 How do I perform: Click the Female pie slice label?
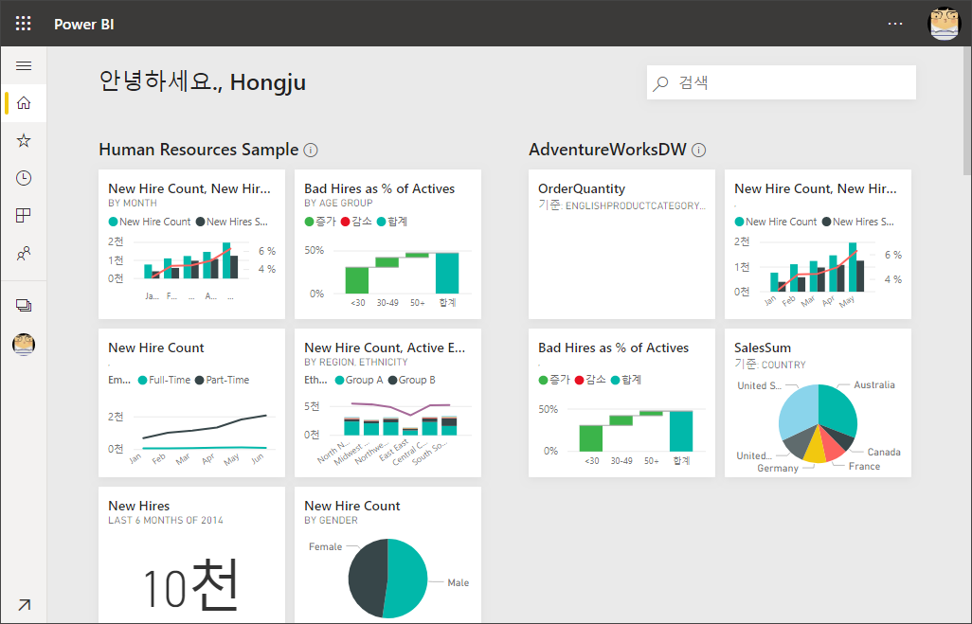point(326,546)
